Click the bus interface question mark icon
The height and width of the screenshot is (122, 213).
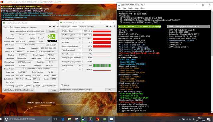(57, 52)
